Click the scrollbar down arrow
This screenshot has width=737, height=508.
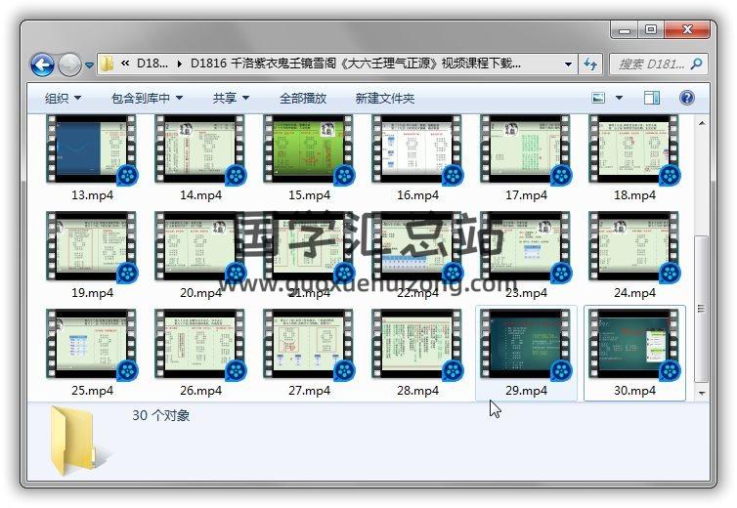(x=701, y=393)
